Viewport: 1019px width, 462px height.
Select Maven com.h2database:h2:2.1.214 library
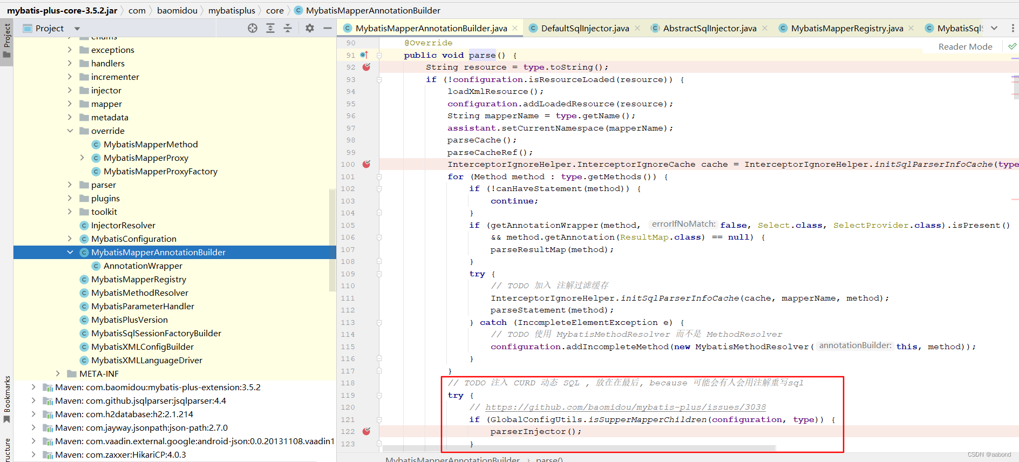[124, 414]
